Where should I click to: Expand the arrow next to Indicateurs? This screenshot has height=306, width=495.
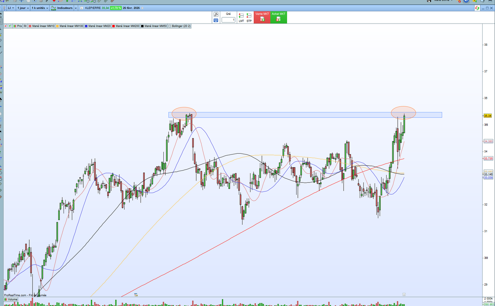(x=76, y=8)
